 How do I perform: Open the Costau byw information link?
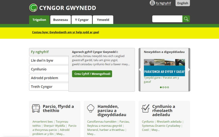[x=66, y=32]
